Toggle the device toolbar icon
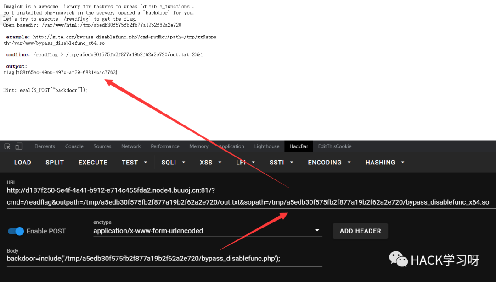This screenshot has height=282, width=496. point(19,146)
